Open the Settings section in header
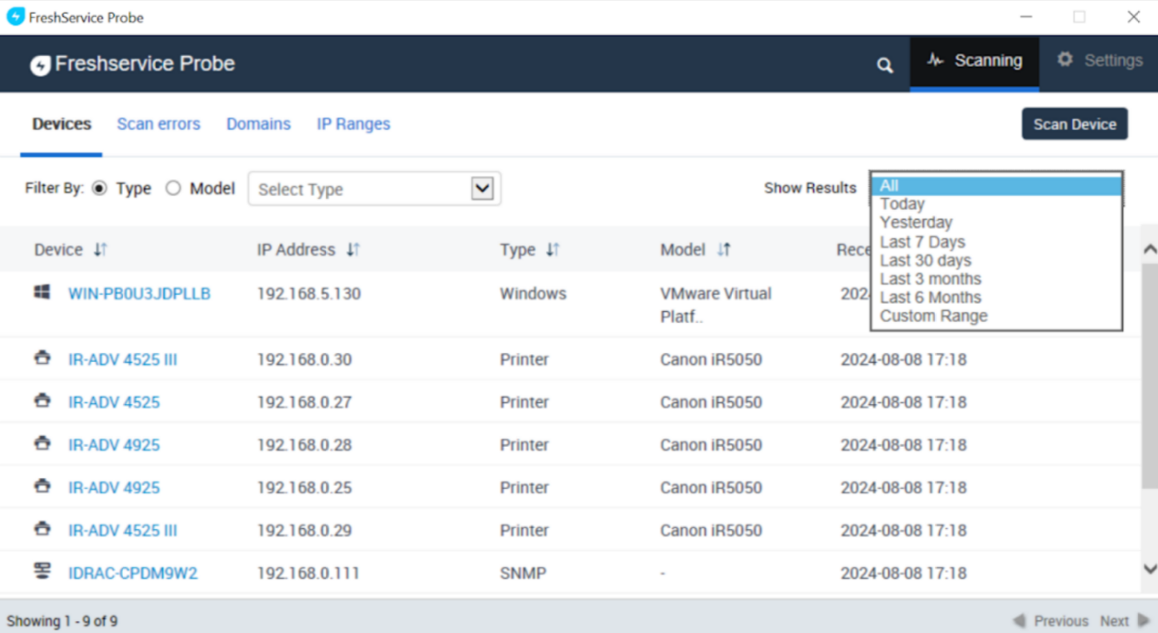Image resolution: width=1158 pixels, height=633 pixels. (x=1100, y=61)
